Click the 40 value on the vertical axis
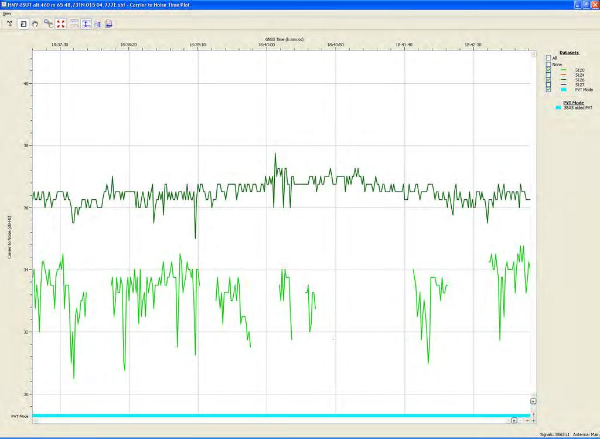The image size is (600, 439). 26,83
